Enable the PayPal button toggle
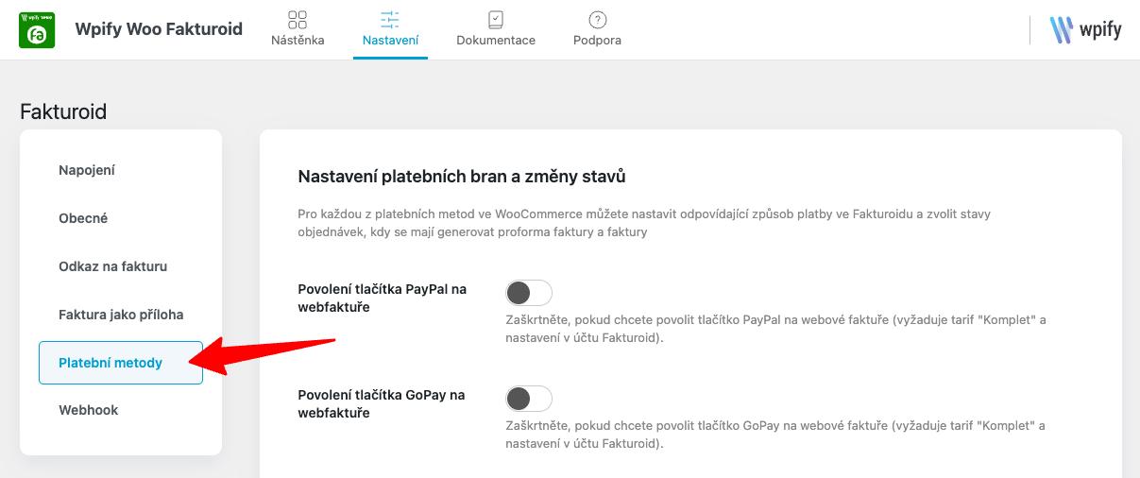 tap(529, 292)
